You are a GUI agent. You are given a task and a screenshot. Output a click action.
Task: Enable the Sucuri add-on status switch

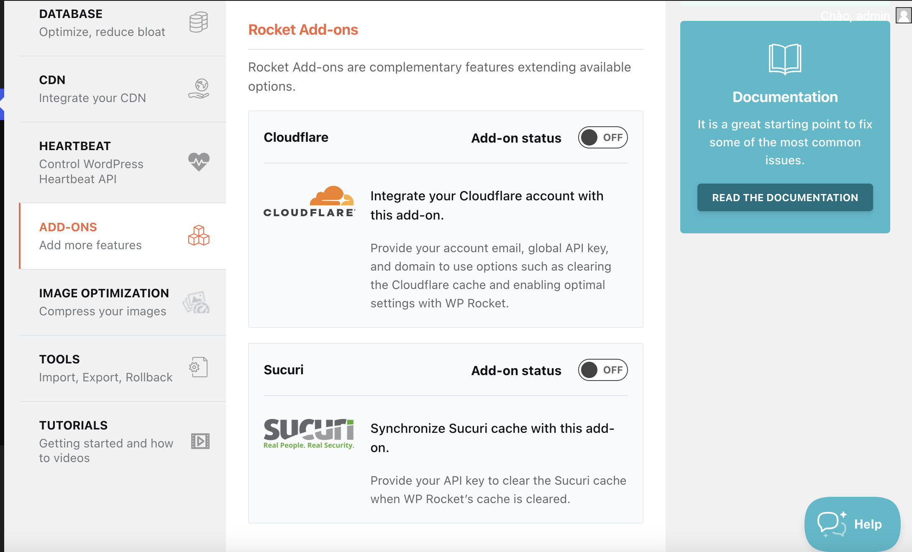point(603,370)
